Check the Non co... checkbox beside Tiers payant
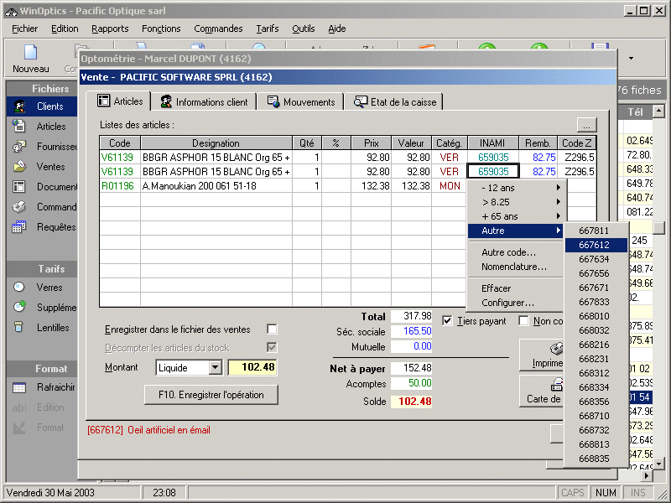The height and width of the screenshot is (503, 671). click(x=523, y=321)
